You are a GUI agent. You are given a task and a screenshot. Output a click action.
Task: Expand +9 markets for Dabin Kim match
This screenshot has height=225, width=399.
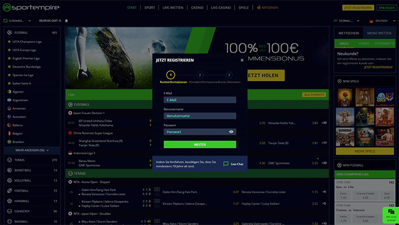pyautogui.click(x=324, y=192)
